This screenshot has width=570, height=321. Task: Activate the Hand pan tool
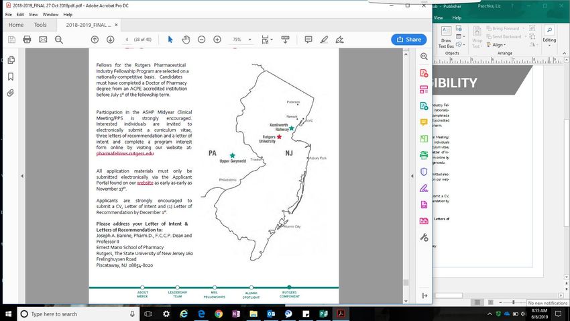click(x=186, y=40)
